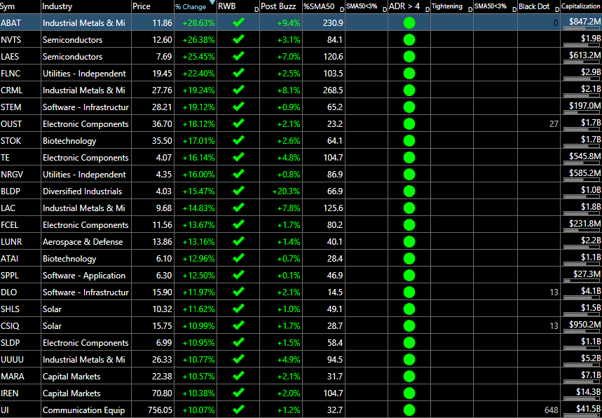Click the ADR > 4 green dot for OUST
The width and height of the screenshot is (602, 418).
coord(409,123)
